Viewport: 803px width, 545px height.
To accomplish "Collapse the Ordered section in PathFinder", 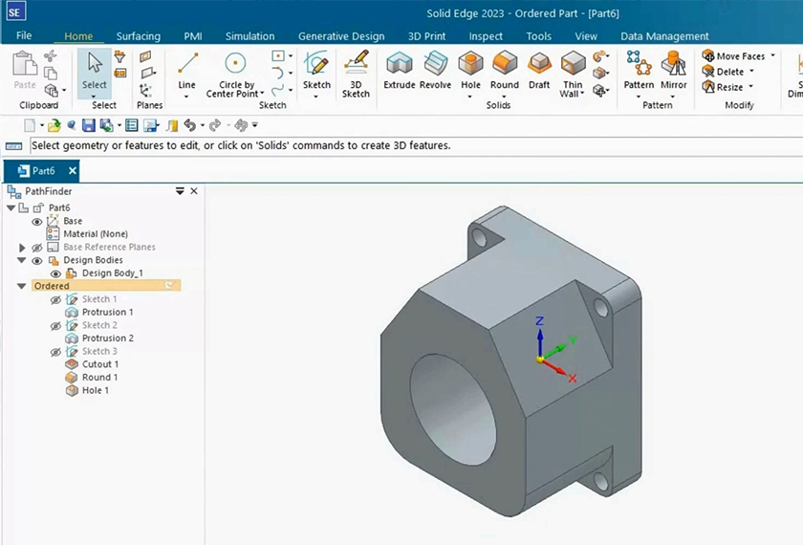I will pyautogui.click(x=22, y=286).
